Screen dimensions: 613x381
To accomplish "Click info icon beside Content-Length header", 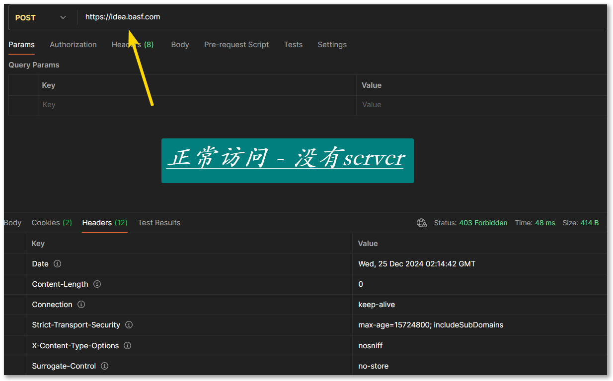I will pos(97,284).
